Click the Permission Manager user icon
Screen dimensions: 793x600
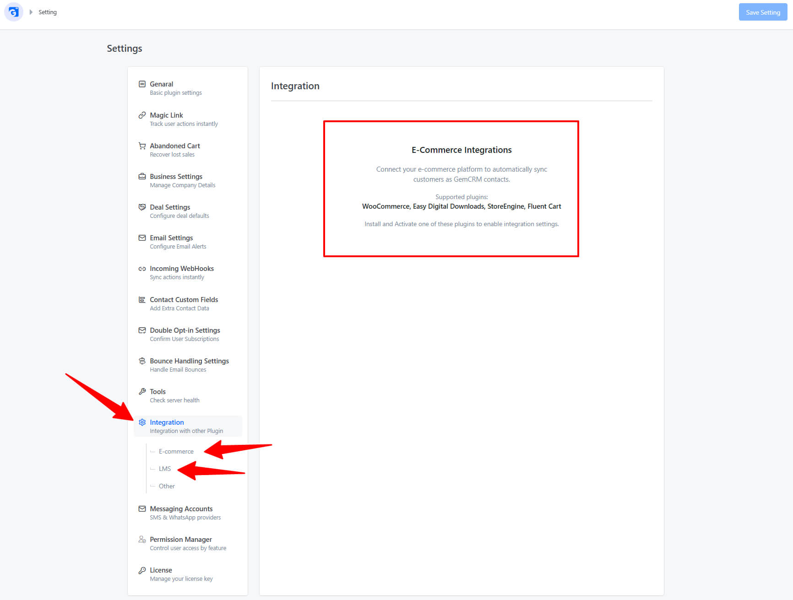[x=142, y=540]
